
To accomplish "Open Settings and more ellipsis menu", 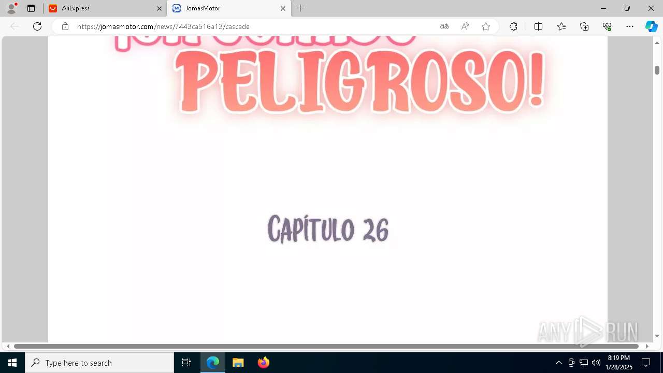I will click(x=630, y=26).
